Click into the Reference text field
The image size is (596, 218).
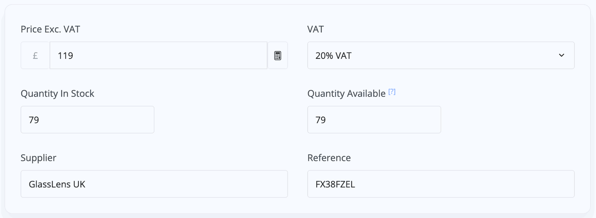tap(441, 184)
